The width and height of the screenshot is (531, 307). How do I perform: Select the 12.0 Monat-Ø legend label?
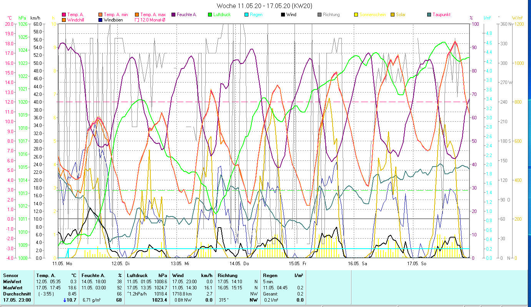point(153,20)
